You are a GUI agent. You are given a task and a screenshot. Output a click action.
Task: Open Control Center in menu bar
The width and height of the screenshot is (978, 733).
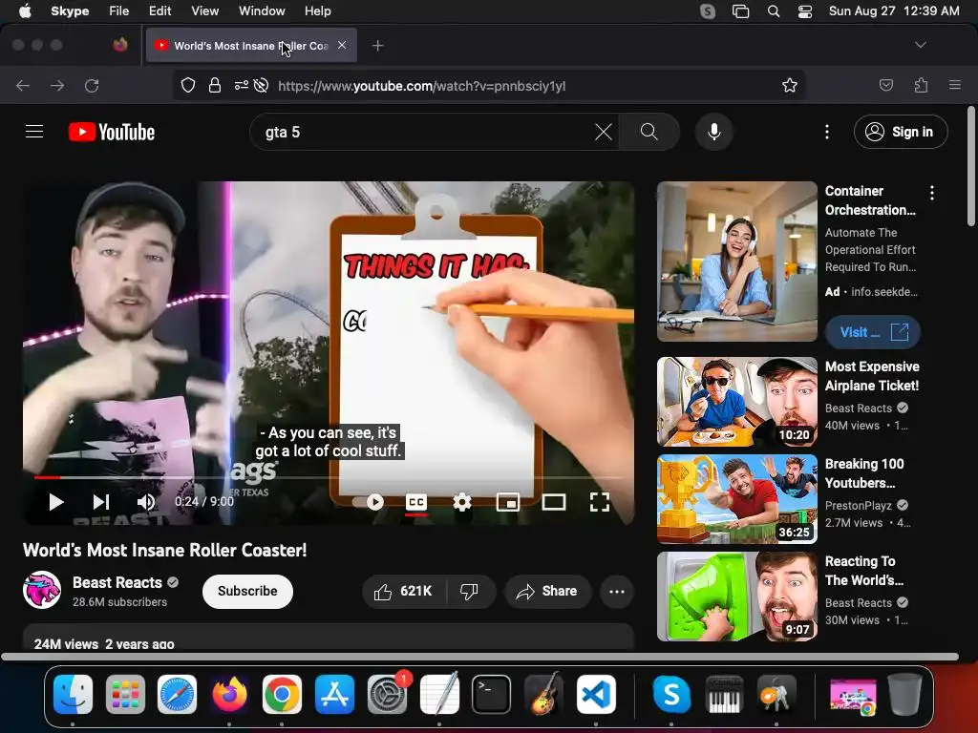[x=805, y=11]
